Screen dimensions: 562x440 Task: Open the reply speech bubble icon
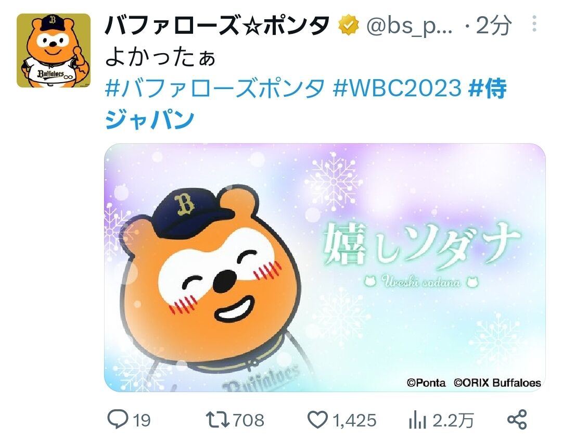tap(118, 419)
